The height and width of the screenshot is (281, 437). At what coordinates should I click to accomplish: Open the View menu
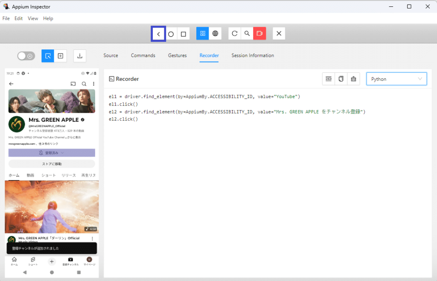[x=33, y=18]
